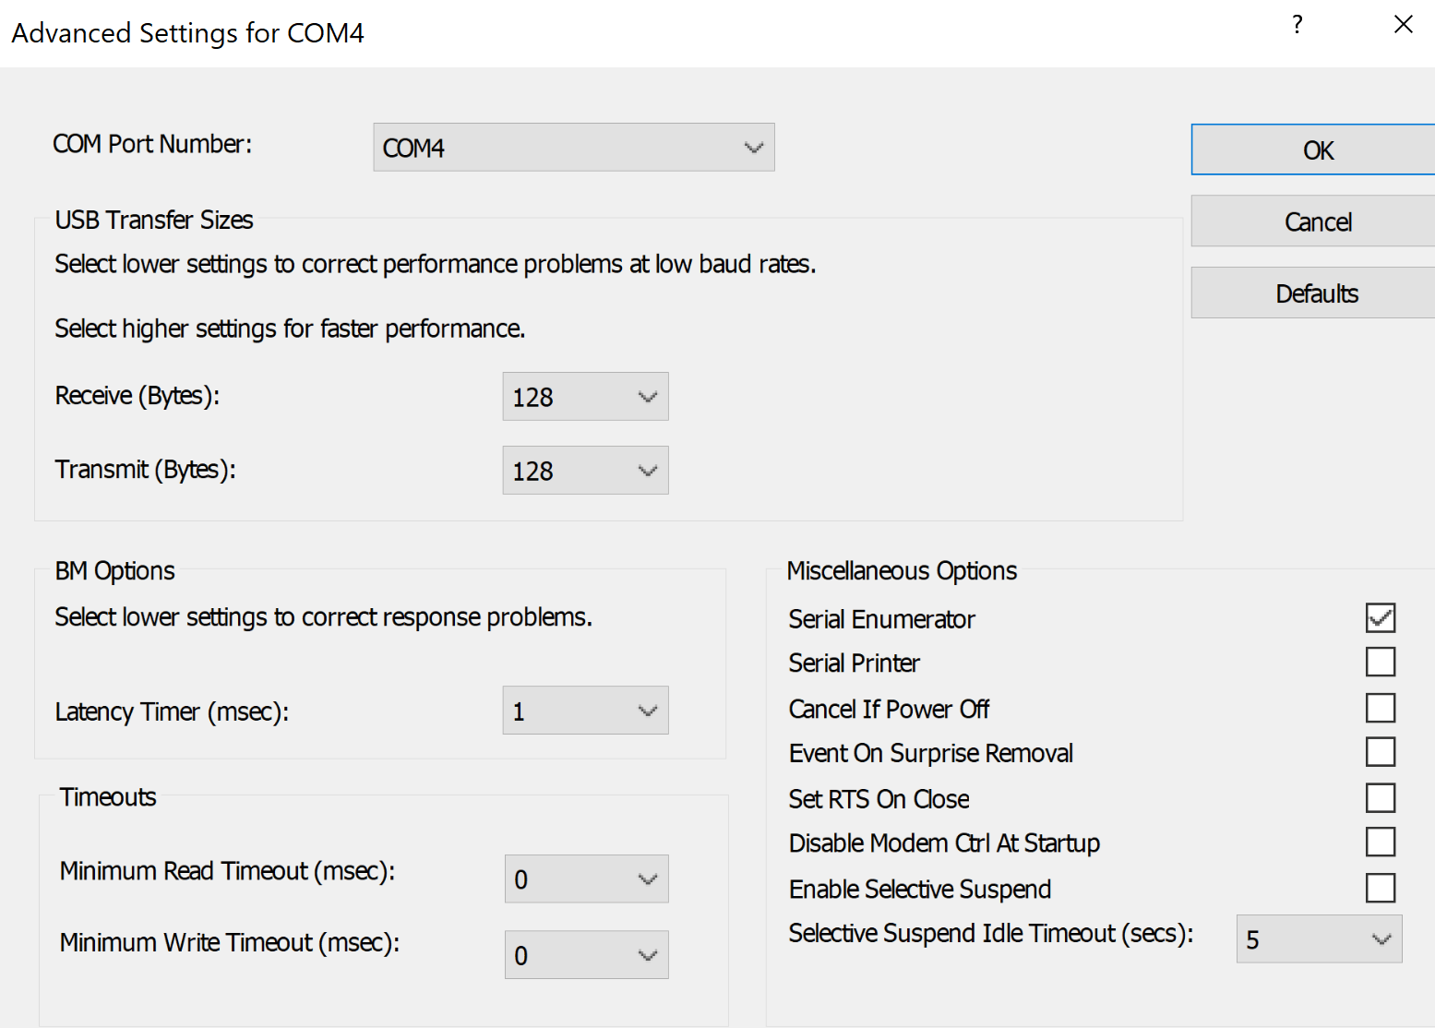Image resolution: width=1435 pixels, height=1028 pixels.
Task: Check the Cancel If Power Off option
Action: 1381,708
